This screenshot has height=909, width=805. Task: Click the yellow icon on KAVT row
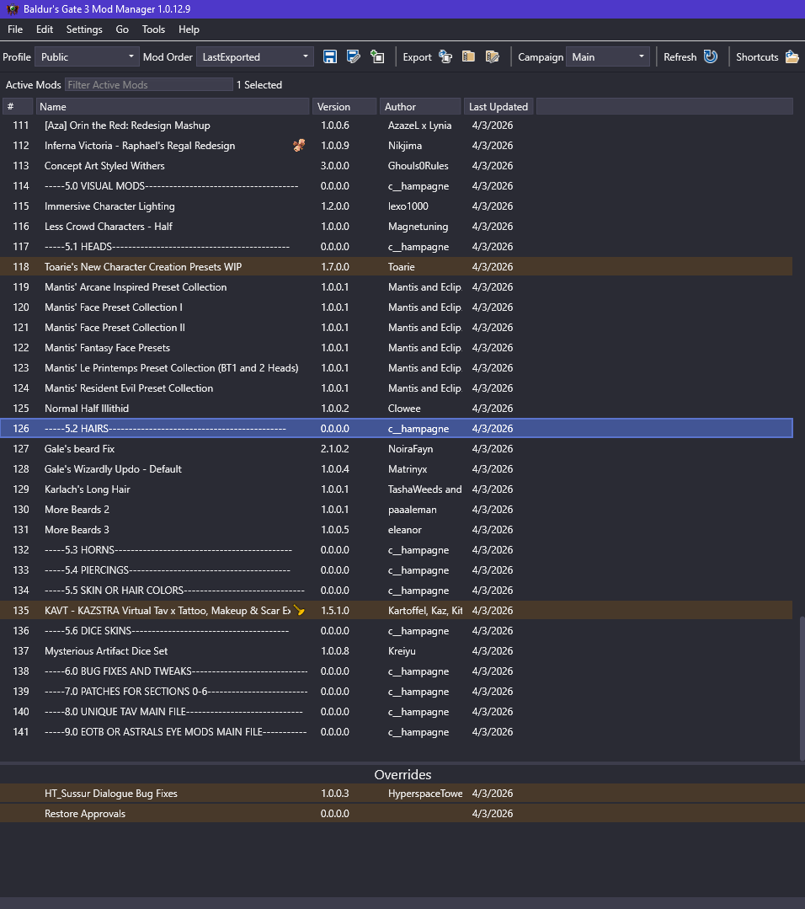click(x=299, y=610)
